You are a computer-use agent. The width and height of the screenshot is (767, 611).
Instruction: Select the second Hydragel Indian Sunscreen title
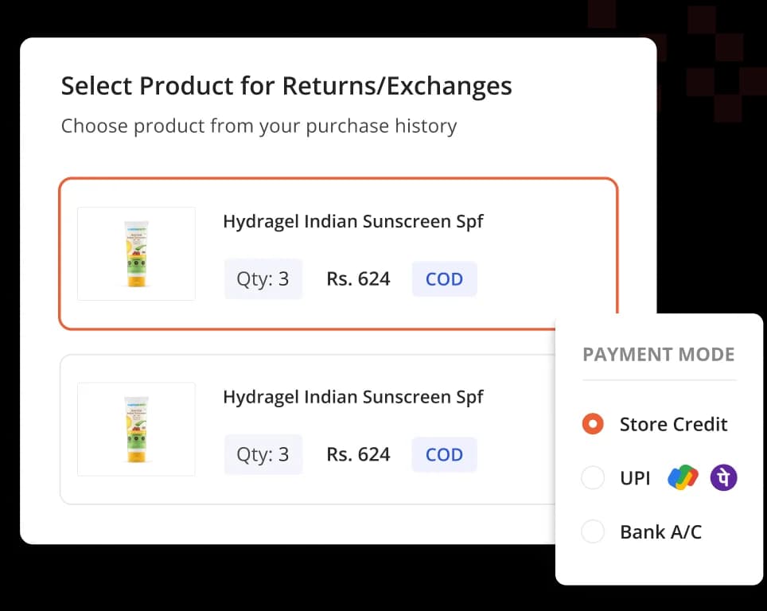click(353, 397)
